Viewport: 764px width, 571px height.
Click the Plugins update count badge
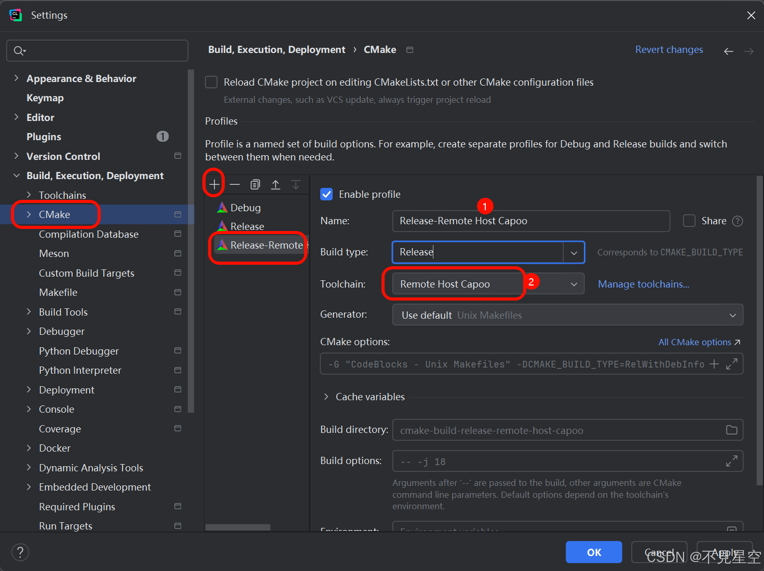coord(162,137)
